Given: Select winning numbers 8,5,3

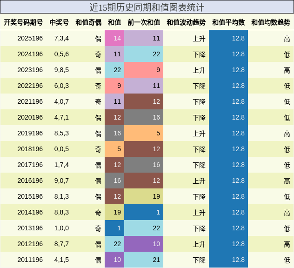Looking at the screenshot, I should pos(61,133).
